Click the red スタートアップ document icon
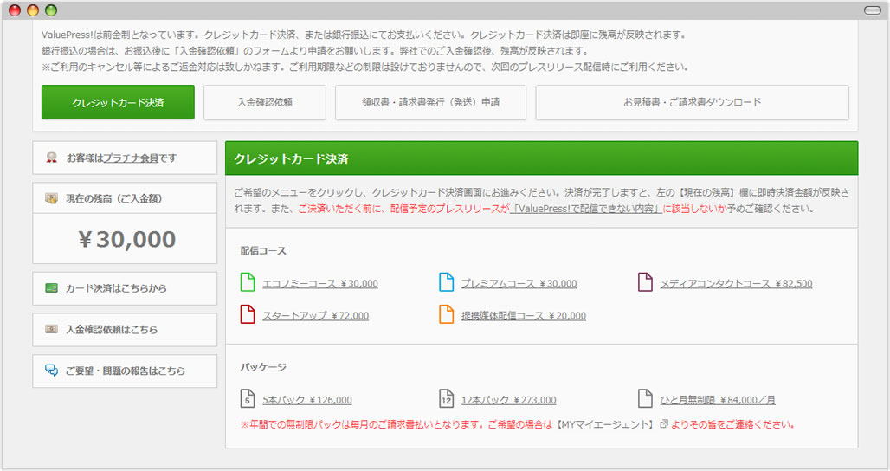890x471 pixels. pyautogui.click(x=248, y=315)
